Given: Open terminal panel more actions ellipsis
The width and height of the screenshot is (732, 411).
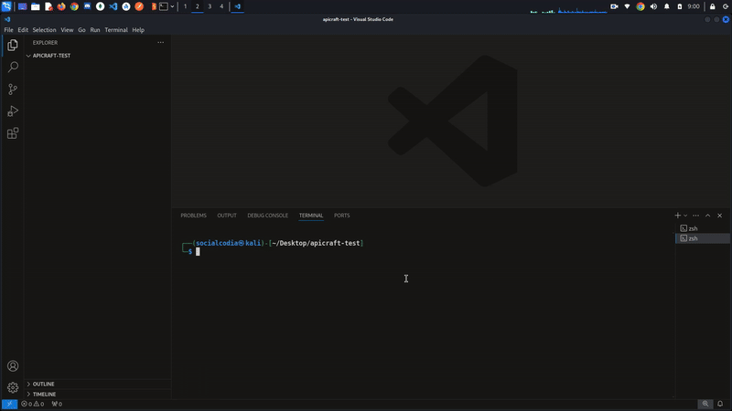Looking at the screenshot, I should tap(695, 216).
